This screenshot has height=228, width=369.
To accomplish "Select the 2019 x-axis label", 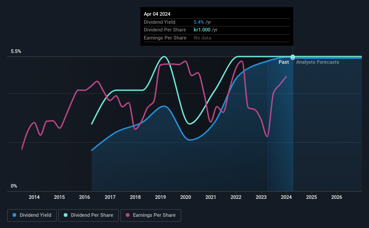I will tap(160, 197).
